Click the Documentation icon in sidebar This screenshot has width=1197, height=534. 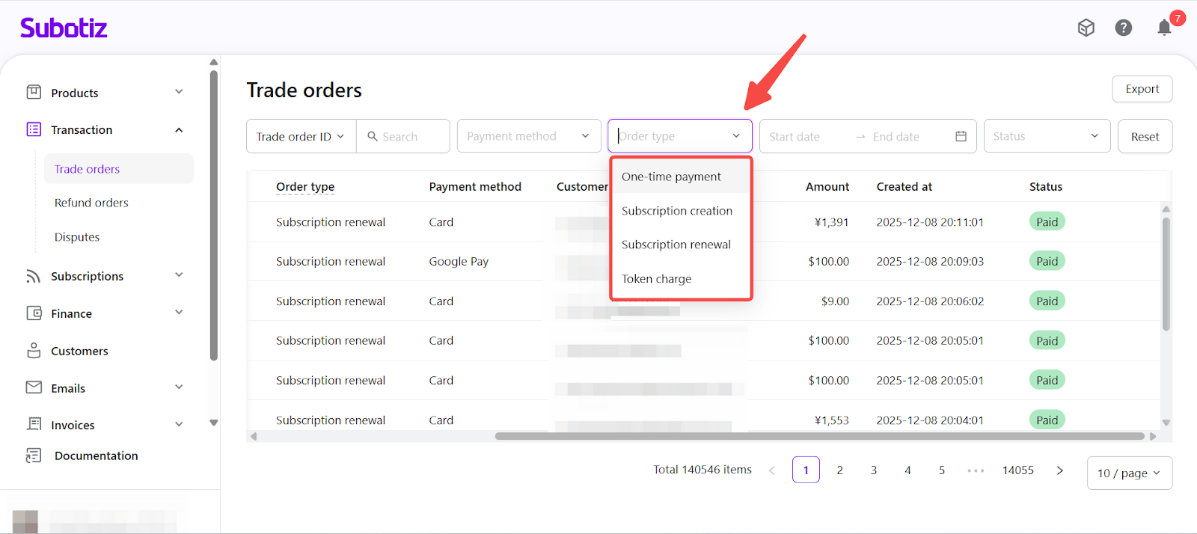(34, 455)
